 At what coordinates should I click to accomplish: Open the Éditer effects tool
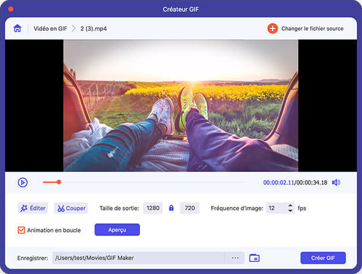33,208
